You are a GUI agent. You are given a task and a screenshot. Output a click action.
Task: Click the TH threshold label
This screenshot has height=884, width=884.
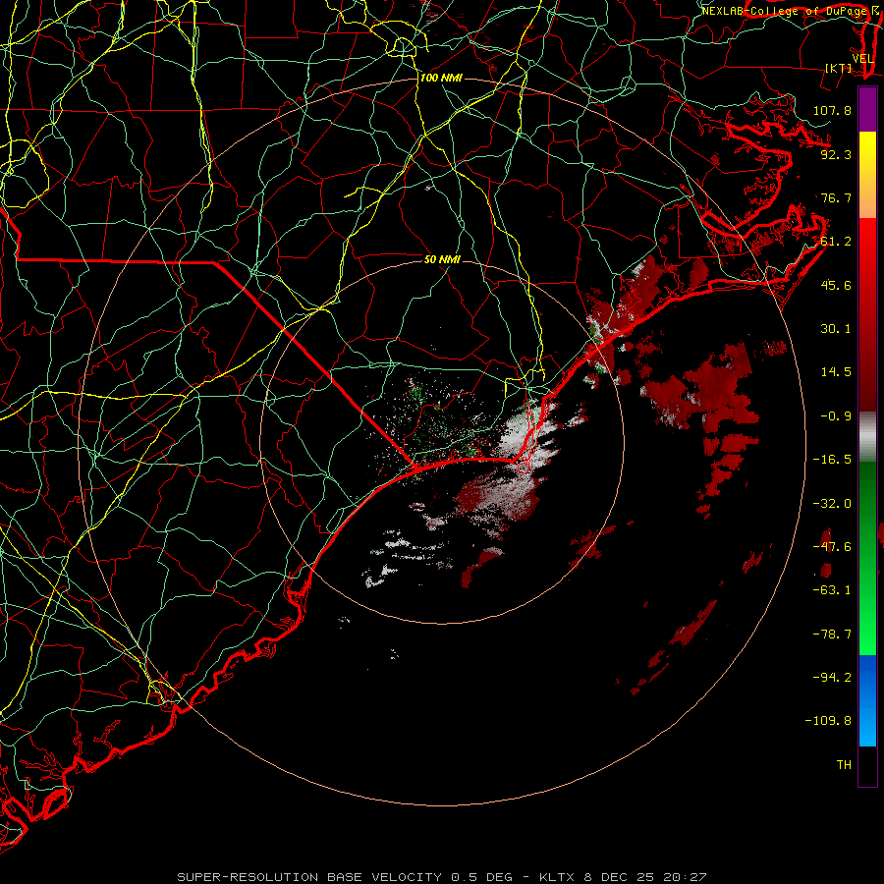coord(844,765)
